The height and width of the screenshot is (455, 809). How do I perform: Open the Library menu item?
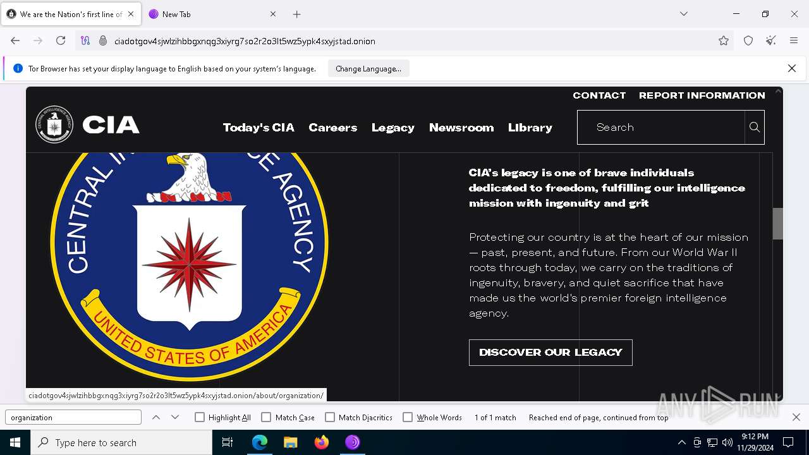(530, 128)
